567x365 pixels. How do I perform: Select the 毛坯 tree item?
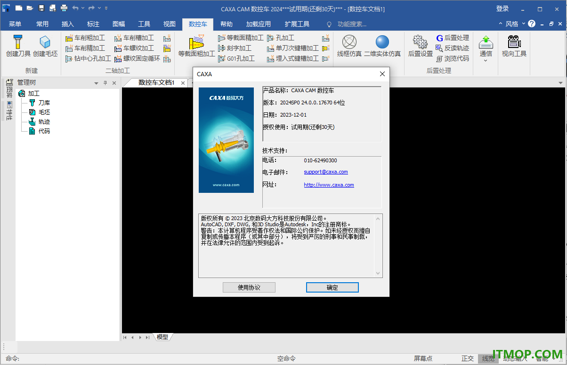[x=44, y=112]
